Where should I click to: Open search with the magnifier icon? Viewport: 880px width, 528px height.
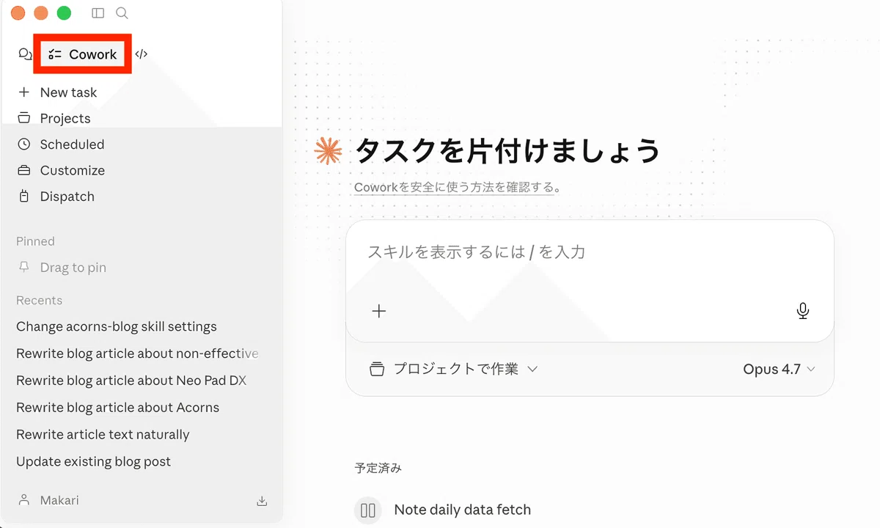[x=122, y=13]
